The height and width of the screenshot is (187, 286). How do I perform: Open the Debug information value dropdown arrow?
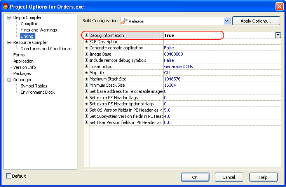pyautogui.click(x=278, y=35)
